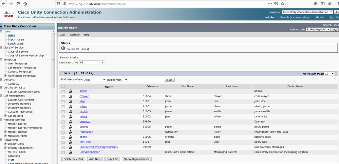Image resolution: width=339 pixels, height=164 pixels.
Task: Reload the page with the refresh icon
Action: point(18,4)
